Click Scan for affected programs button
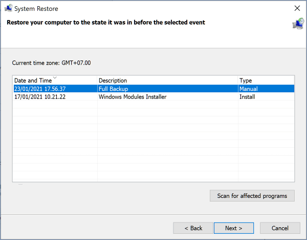 (x=252, y=196)
